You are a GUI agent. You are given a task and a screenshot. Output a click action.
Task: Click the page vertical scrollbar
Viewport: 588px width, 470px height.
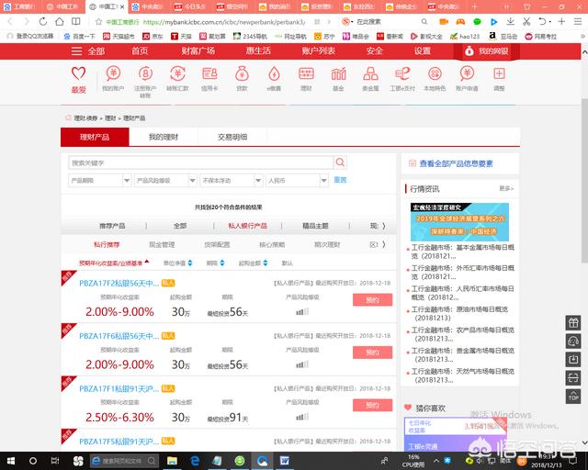tap(584, 180)
